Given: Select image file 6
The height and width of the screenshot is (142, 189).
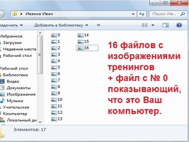Looking at the screenshot, I should click(56, 74).
